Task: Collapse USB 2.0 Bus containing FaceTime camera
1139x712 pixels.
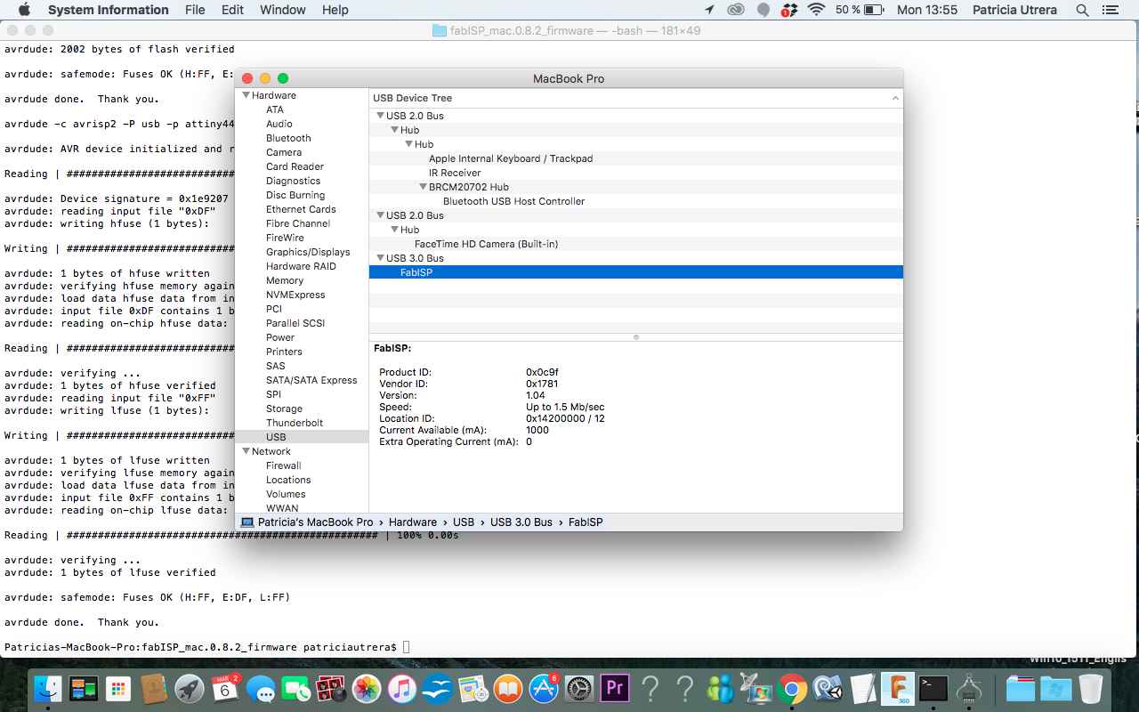Action: [x=380, y=215]
